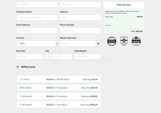Click the password help question mark icon
Image resolution: width=161 pixels, height=113 pixels.
(98, 44)
